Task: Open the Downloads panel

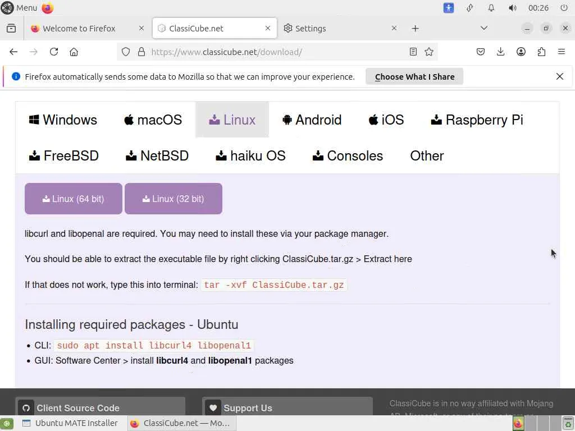Action: (x=500, y=52)
